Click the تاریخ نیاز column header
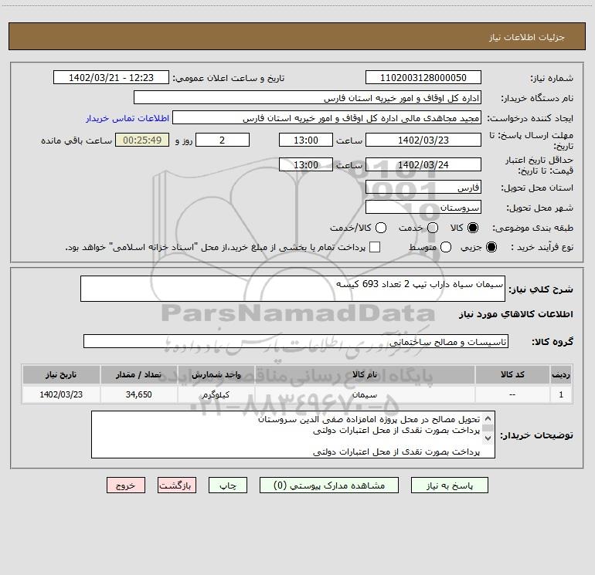The width and height of the screenshot is (595, 575). tap(61, 374)
